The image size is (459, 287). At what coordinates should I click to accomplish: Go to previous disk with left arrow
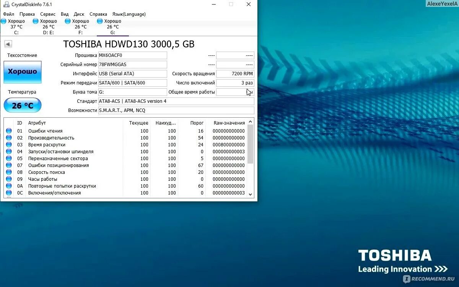coord(8,44)
